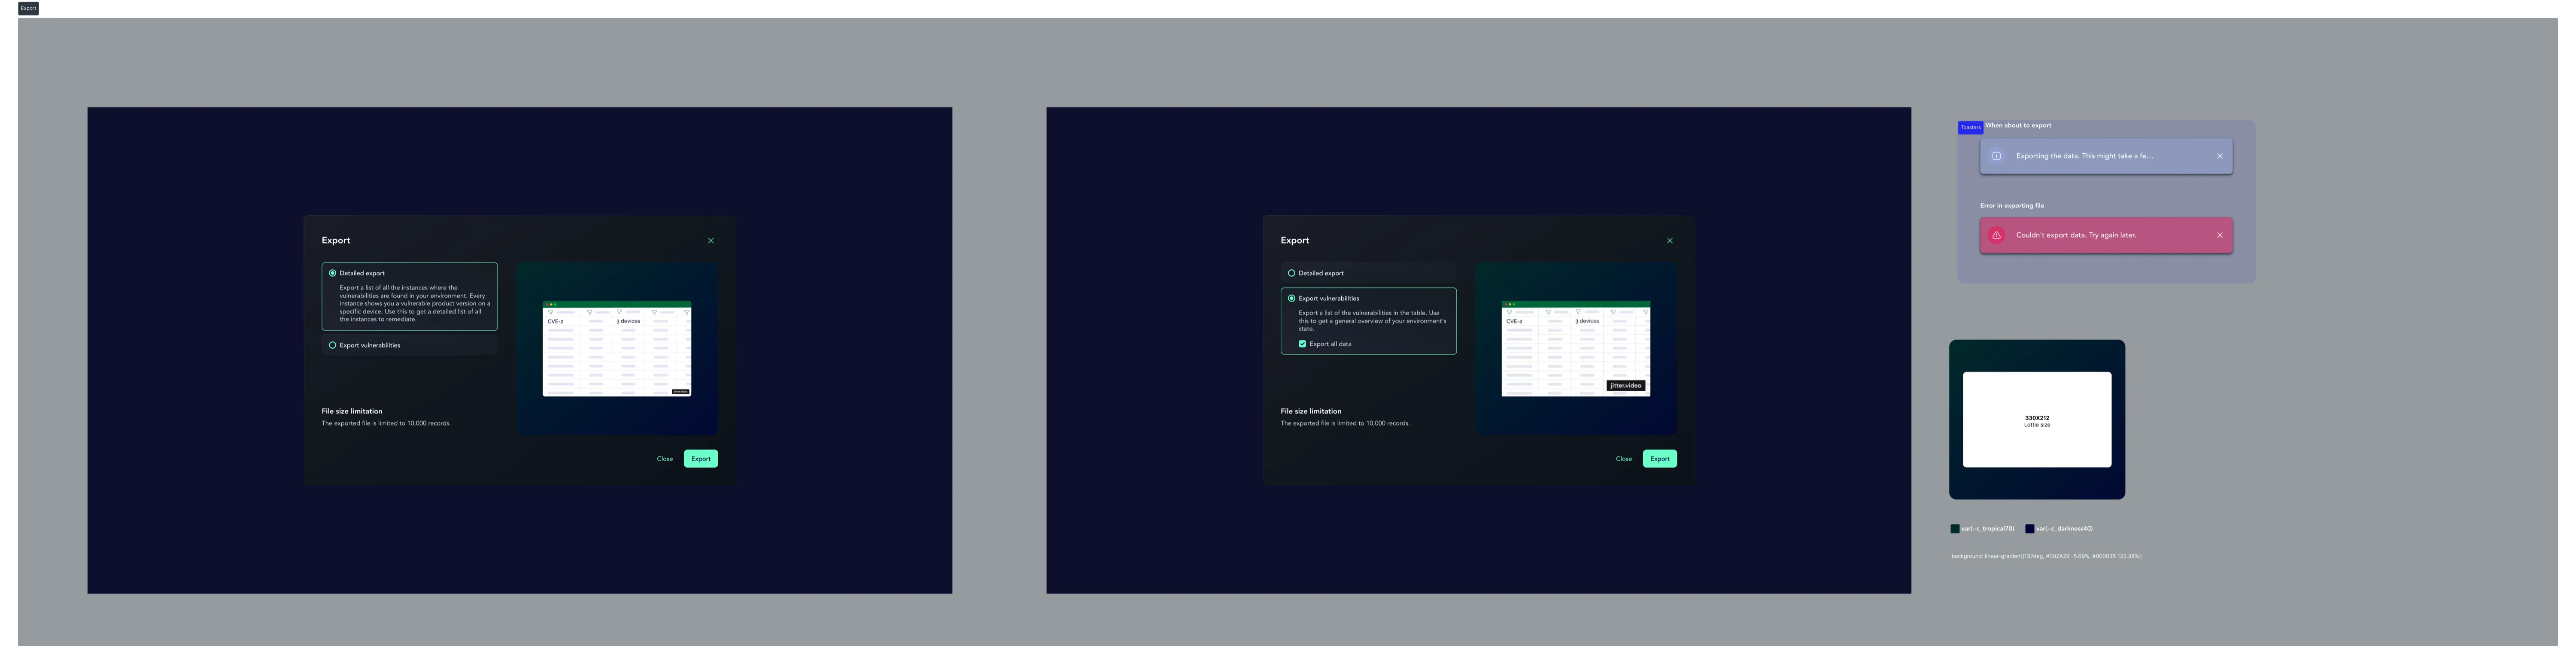The height and width of the screenshot is (664, 2576).
Task: Click first filter icon in left dialog preview
Action: tap(551, 312)
